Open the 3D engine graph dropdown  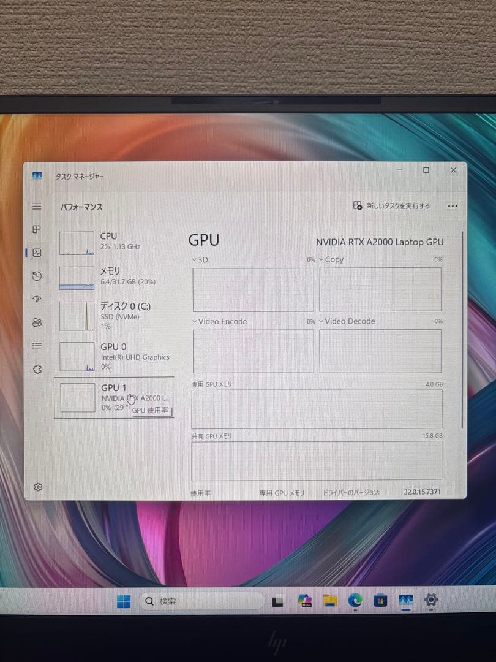[x=200, y=260]
